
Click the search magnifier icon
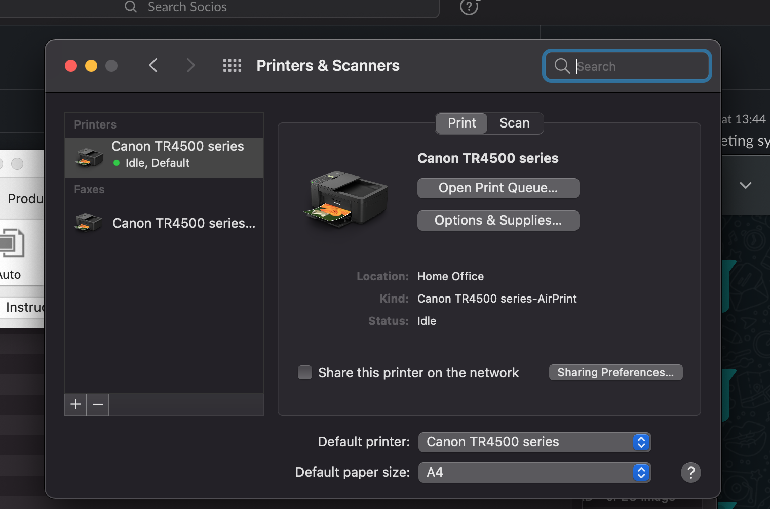pyautogui.click(x=562, y=66)
